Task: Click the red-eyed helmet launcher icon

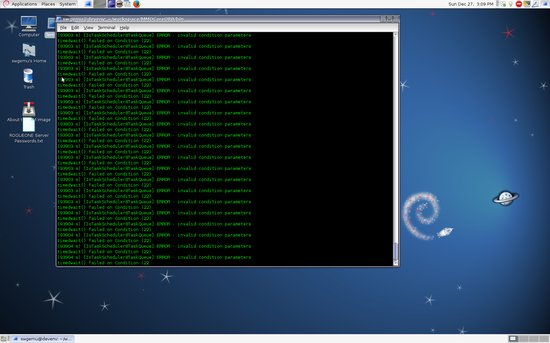Action: coord(119,4)
